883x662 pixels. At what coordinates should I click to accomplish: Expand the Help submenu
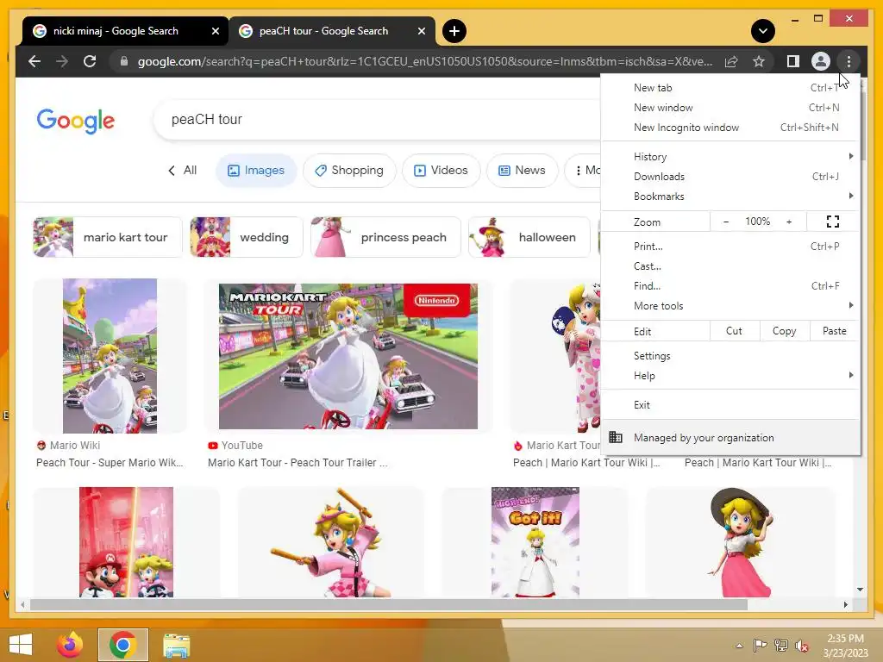730,376
